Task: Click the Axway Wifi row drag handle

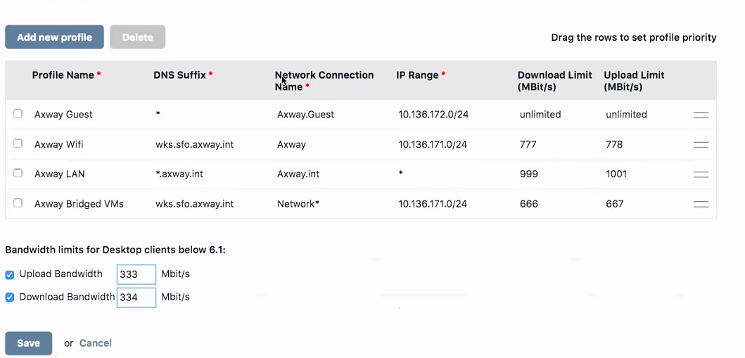Action: pyautogui.click(x=701, y=145)
